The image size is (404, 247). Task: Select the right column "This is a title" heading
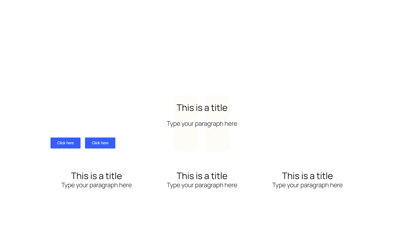coord(307,176)
